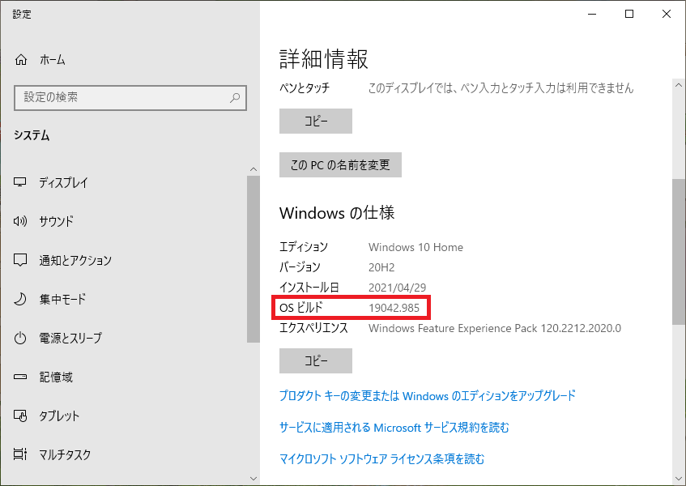Close the 設定 window
Image resolution: width=686 pixels, height=486 pixels.
tap(667, 14)
